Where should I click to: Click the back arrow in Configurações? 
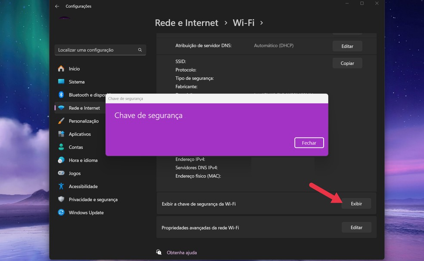(57, 6)
